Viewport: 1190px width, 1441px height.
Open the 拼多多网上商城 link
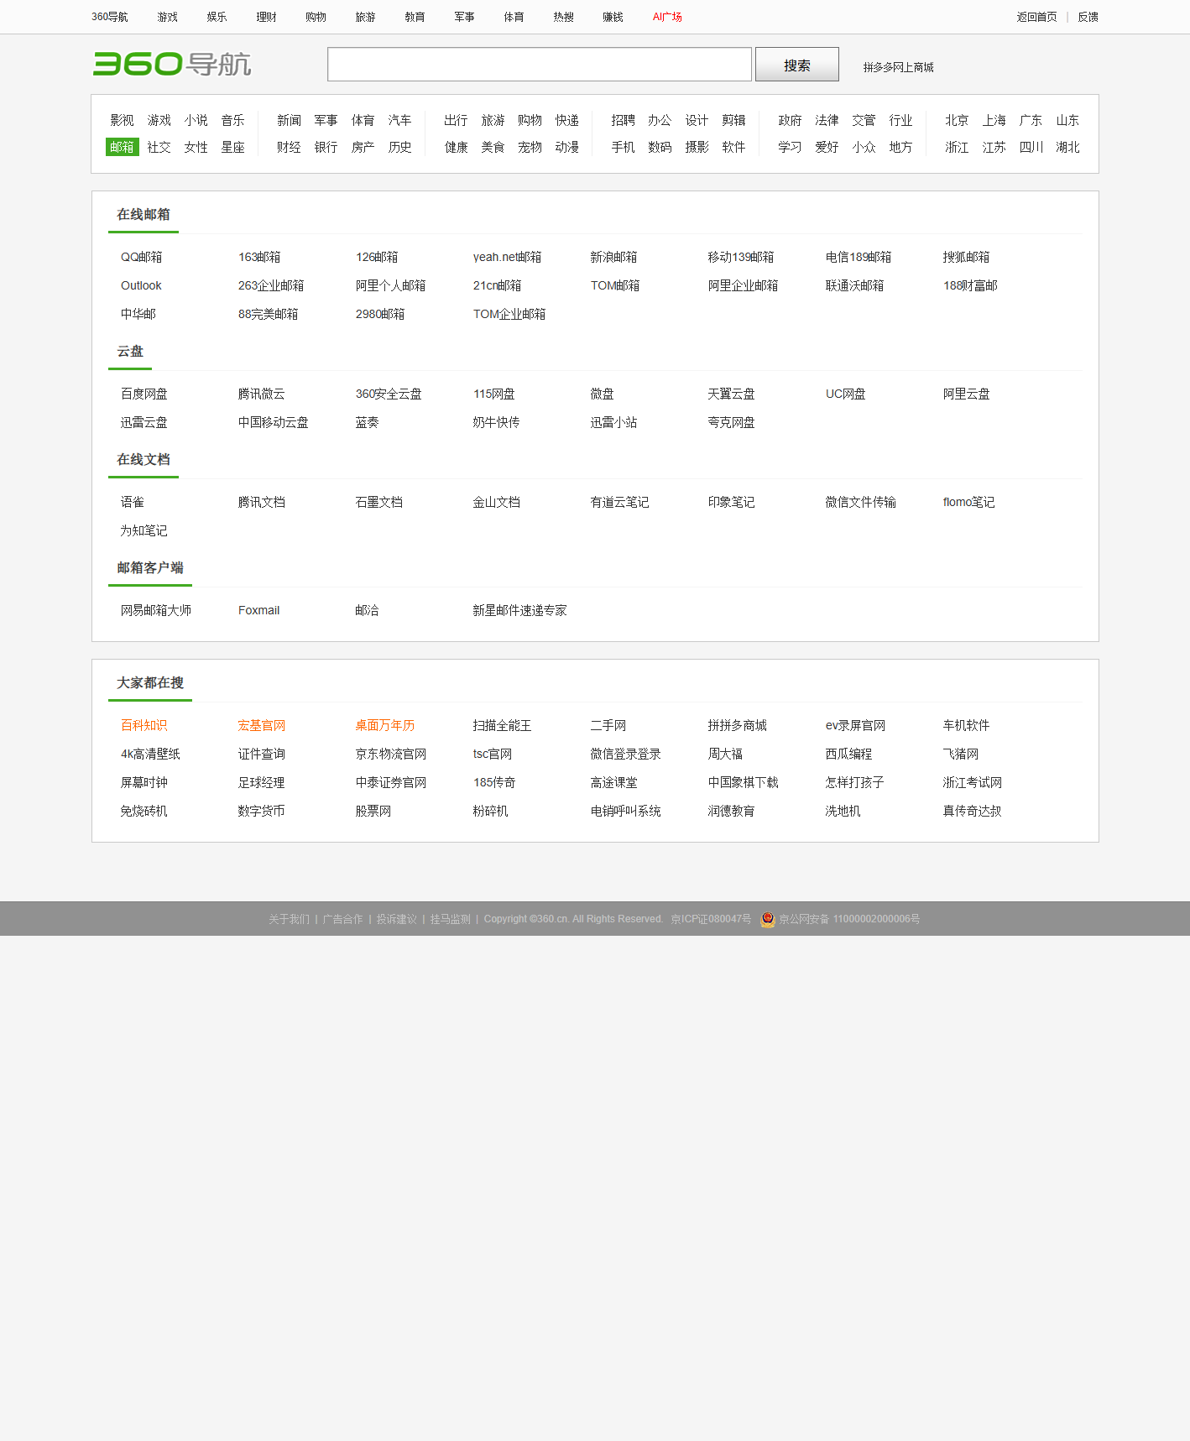898,67
